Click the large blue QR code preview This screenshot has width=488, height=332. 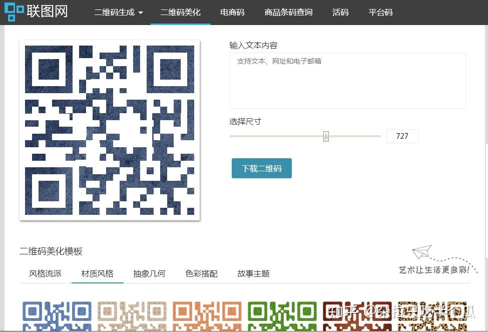pos(110,130)
